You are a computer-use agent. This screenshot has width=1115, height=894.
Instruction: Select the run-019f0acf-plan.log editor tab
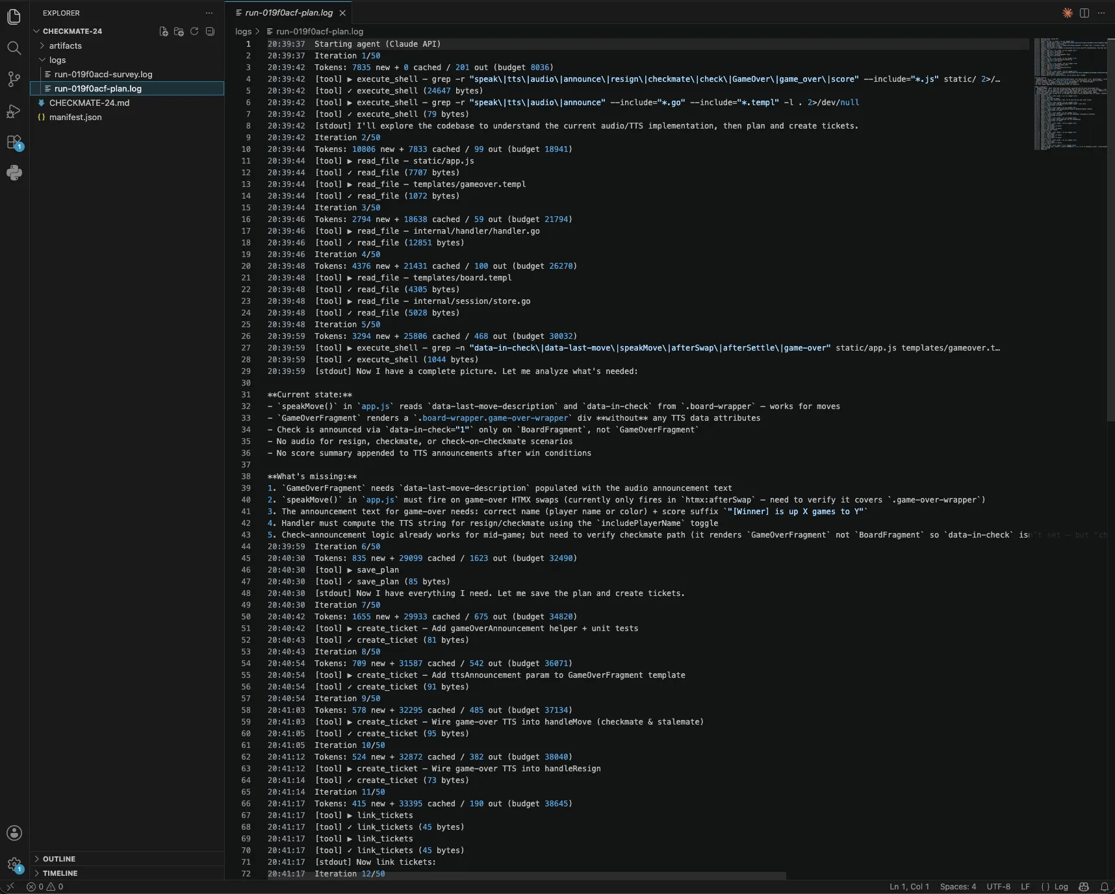[289, 13]
